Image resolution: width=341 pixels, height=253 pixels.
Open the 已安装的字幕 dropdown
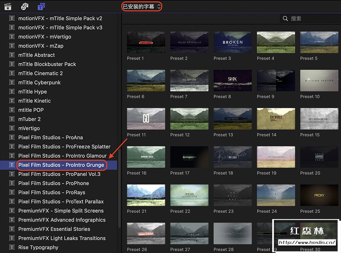click(142, 7)
